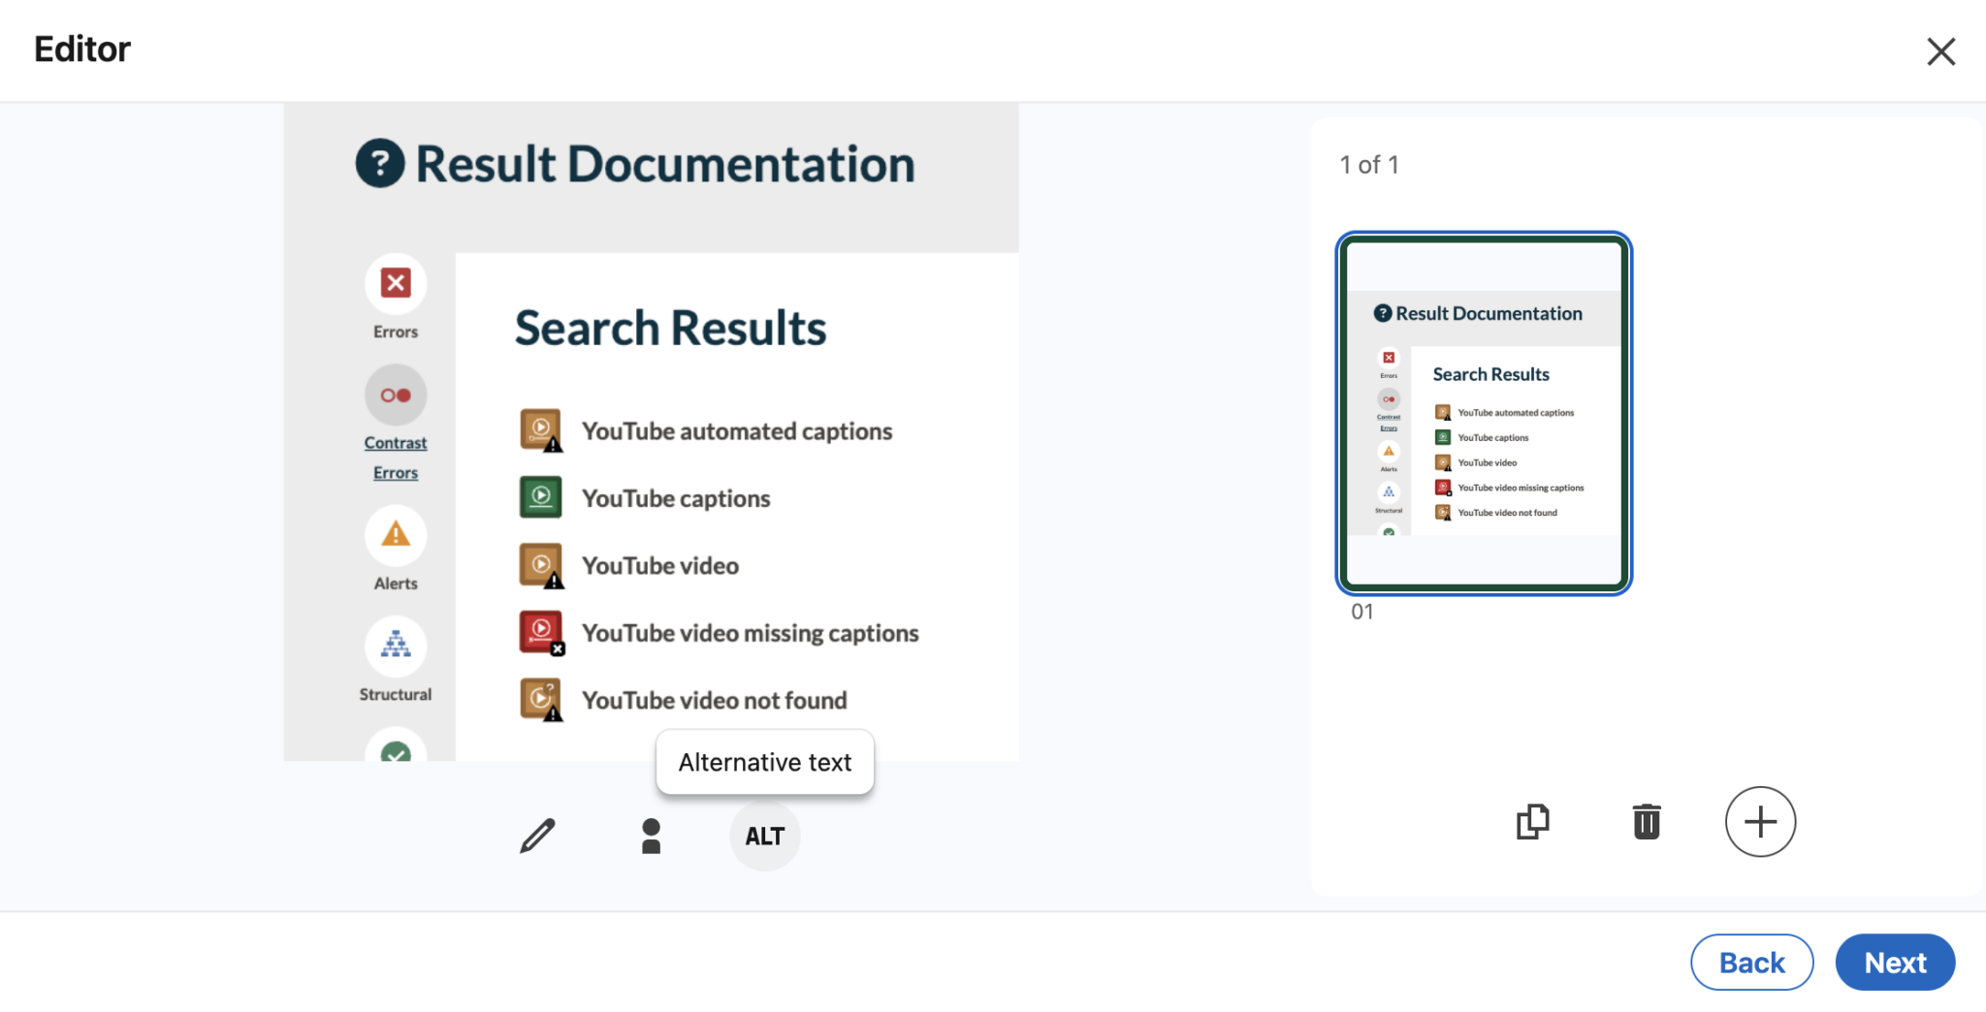
Task: Click the Contrast Errors link
Action: click(x=395, y=457)
